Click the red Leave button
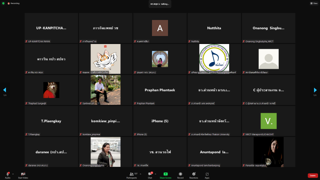This screenshot has width=320, height=180. pyautogui.click(x=313, y=175)
